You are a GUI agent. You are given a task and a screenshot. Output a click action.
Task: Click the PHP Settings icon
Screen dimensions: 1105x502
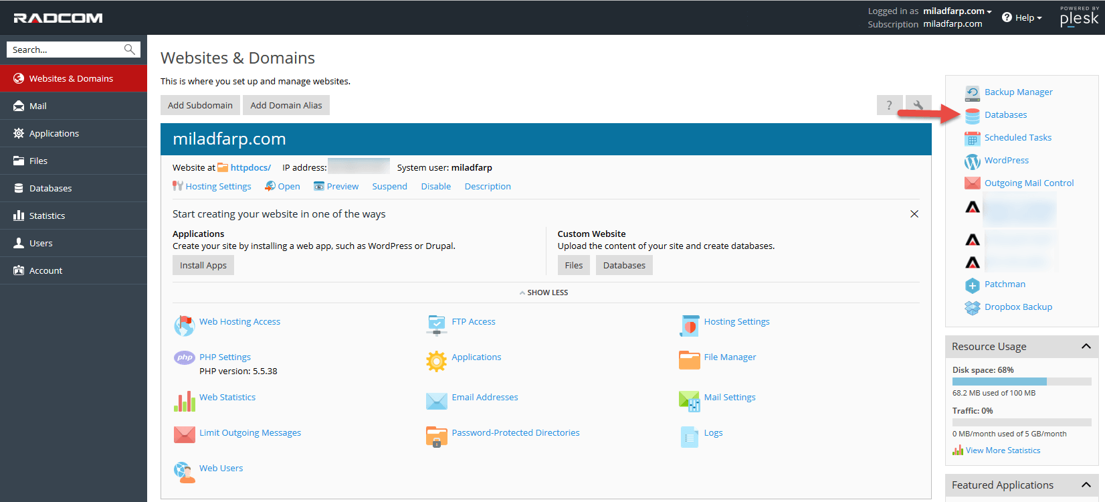click(x=184, y=357)
